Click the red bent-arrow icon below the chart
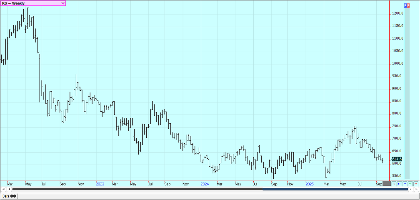The image size is (420, 200). click(x=394, y=183)
